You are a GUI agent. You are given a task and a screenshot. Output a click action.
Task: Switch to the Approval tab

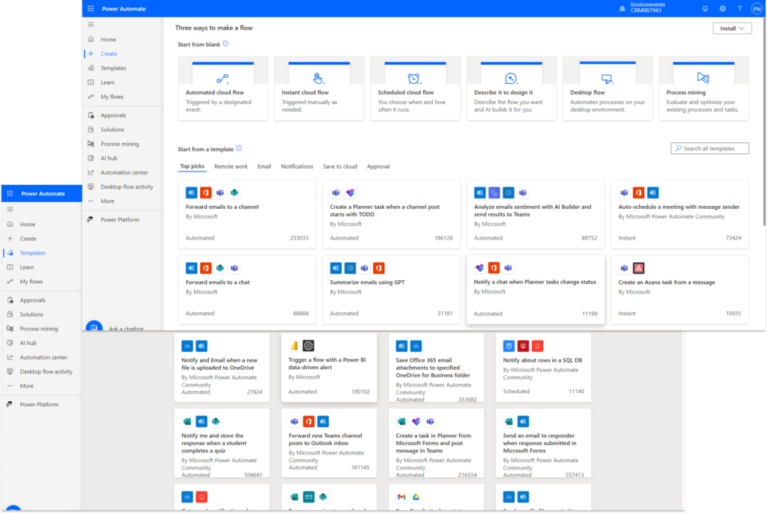[378, 166]
